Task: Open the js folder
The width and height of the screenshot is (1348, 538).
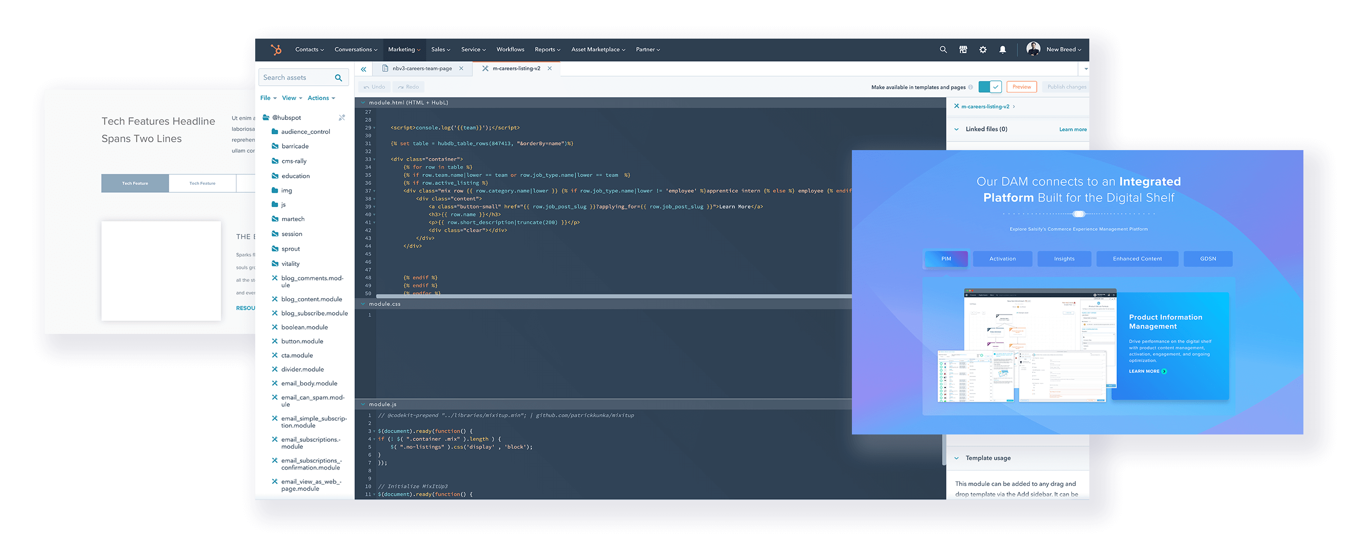Action: tap(279, 205)
